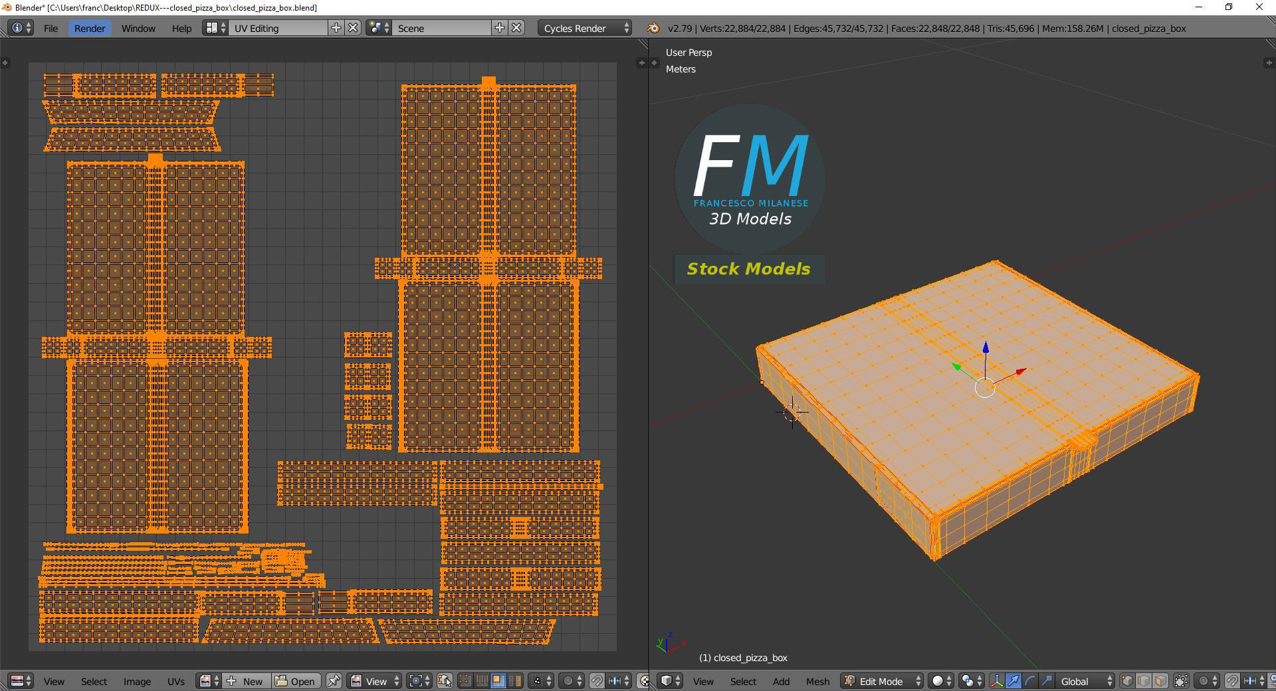The width and height of the screenshot is (1276, 691).
Task: Open the Render menu
Action: pyautogui.click(x=90, y=28)
